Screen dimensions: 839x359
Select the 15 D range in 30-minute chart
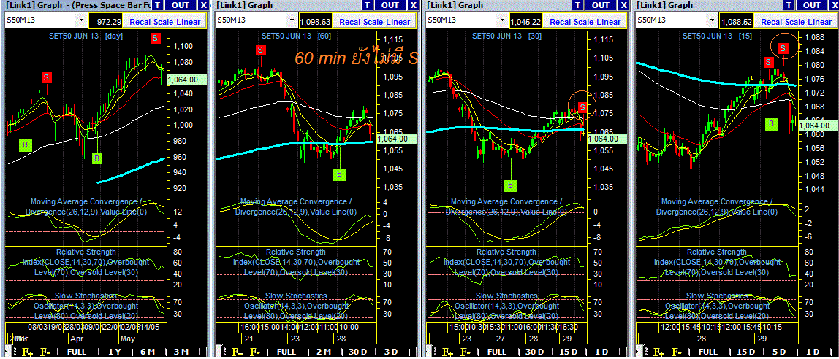pos(570,352)
